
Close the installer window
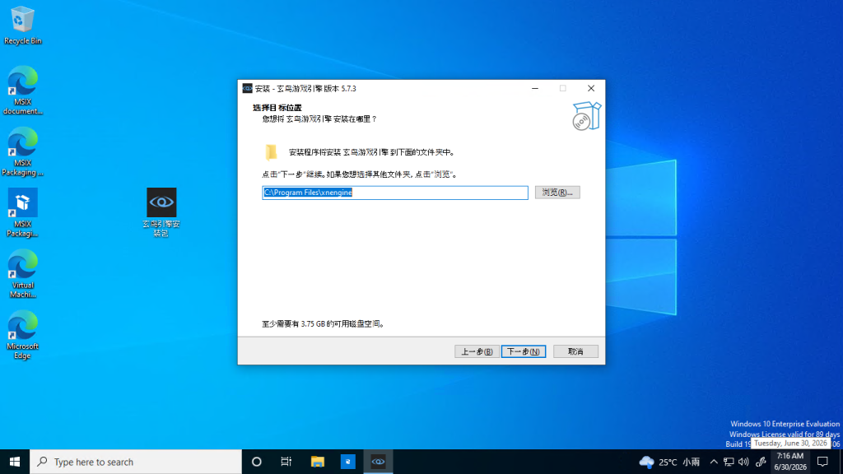pos(591,89)
